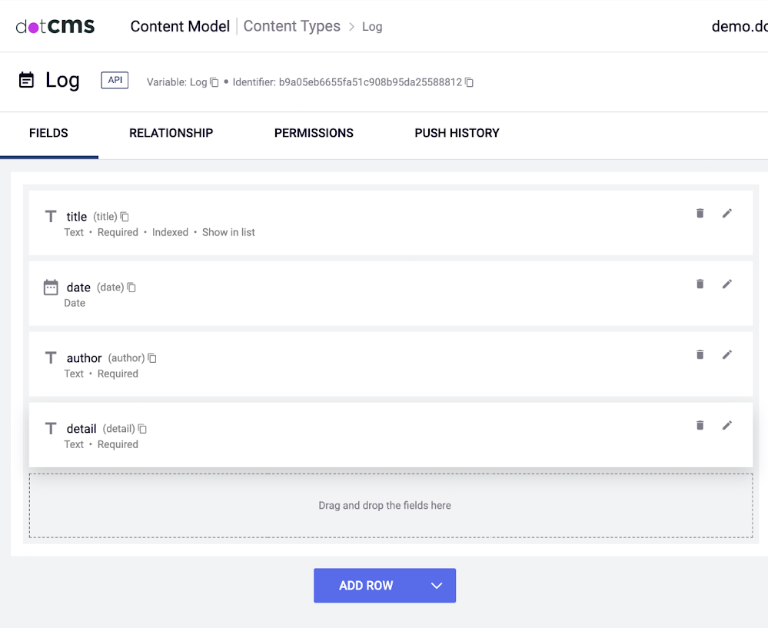Copy the Log variable name
Viewport: 768px width, 628px height.
click(215, 82)
